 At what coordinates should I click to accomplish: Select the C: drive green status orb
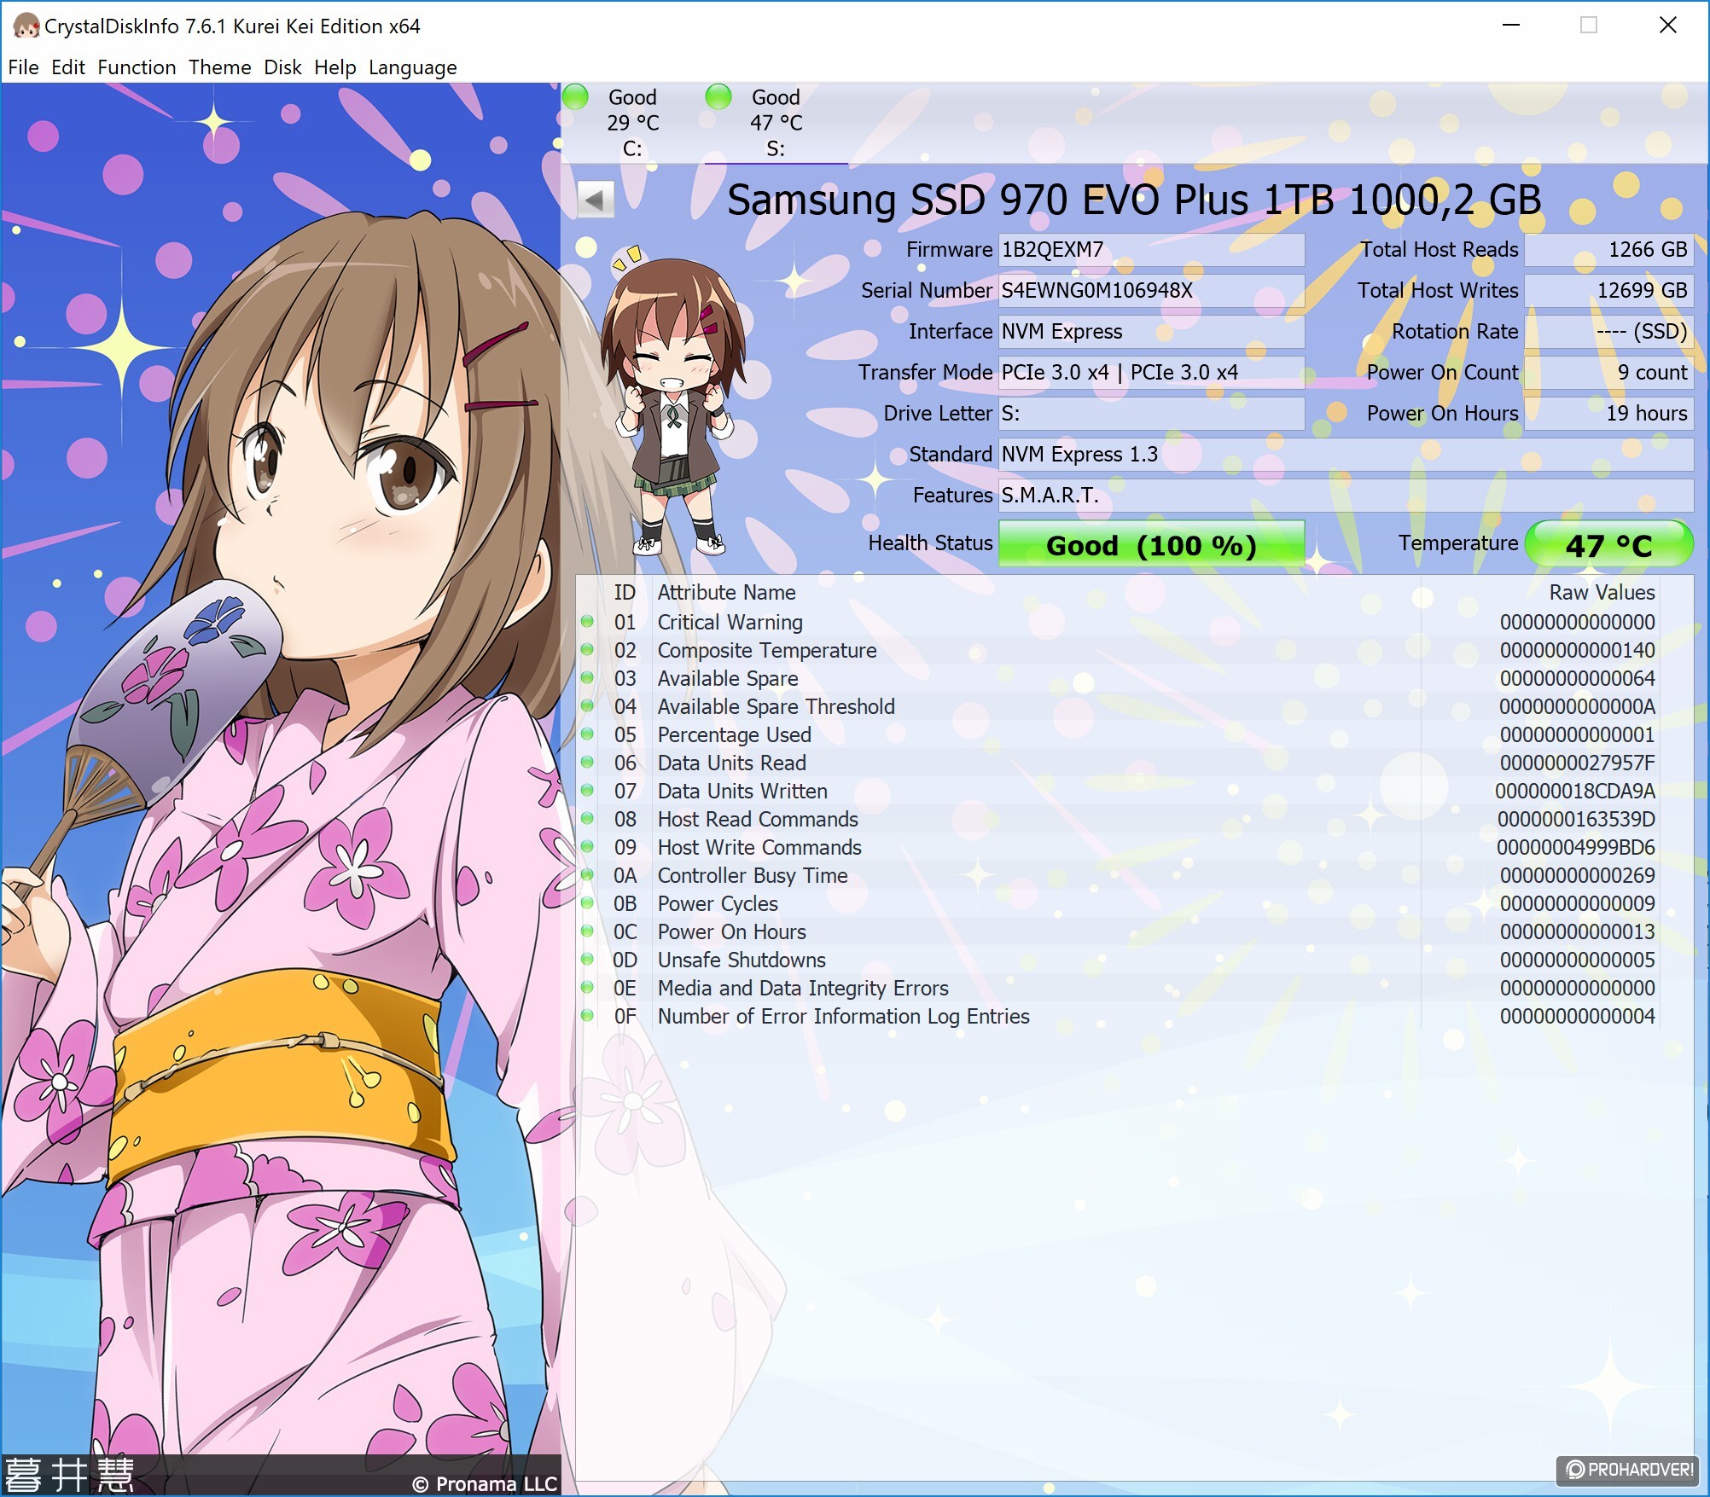pos(576,97)
